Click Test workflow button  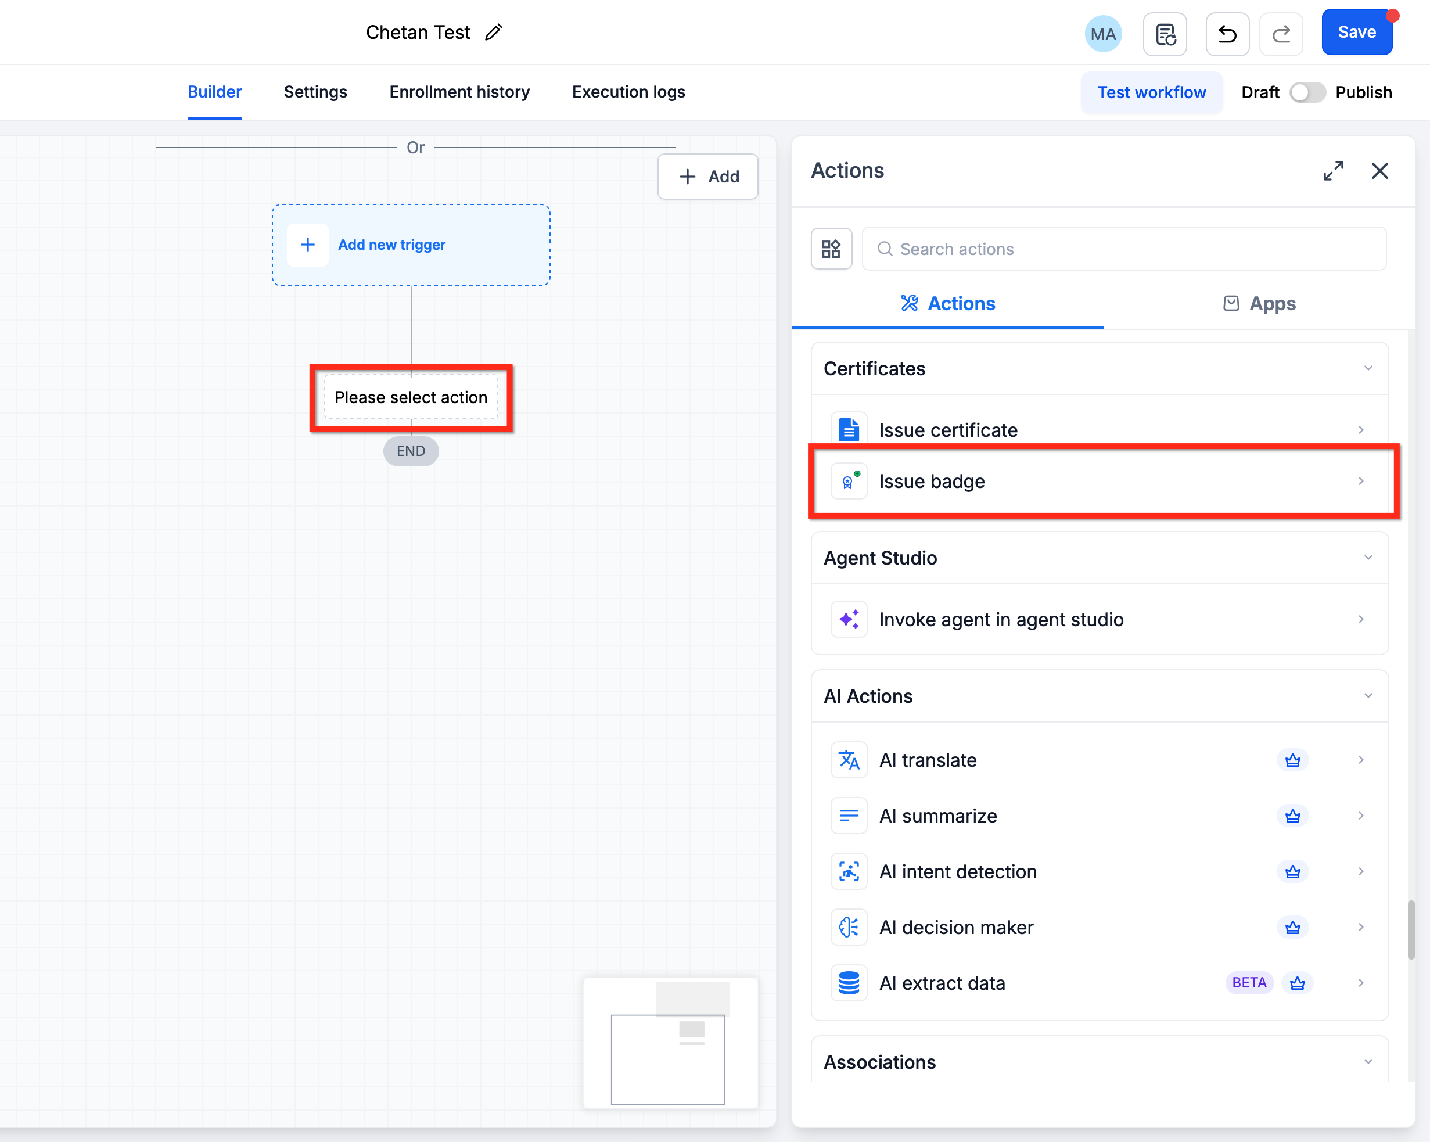click(x=1151, y=93)
